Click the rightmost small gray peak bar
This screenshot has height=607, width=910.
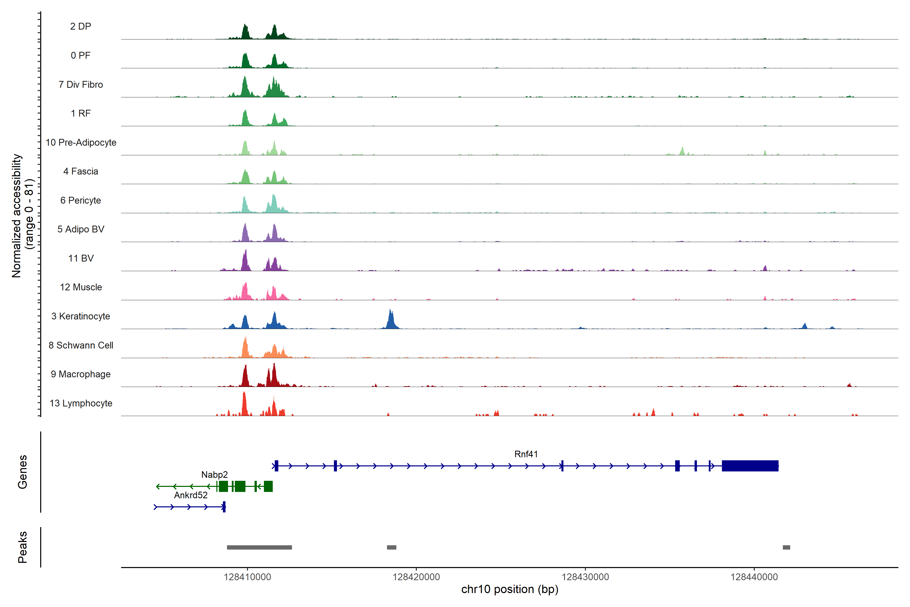(x=786, y=547)
